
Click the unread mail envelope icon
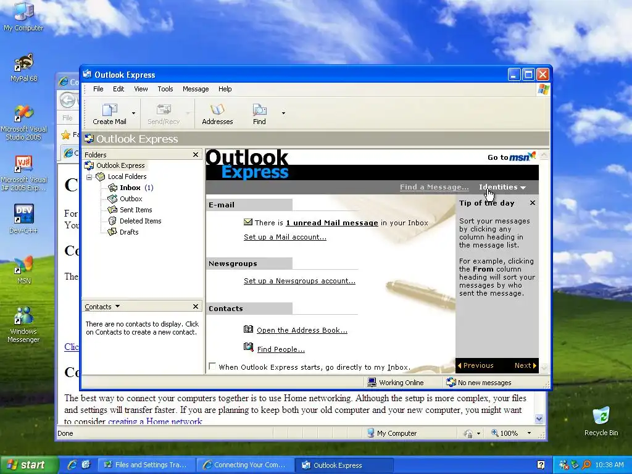[248, 222]
